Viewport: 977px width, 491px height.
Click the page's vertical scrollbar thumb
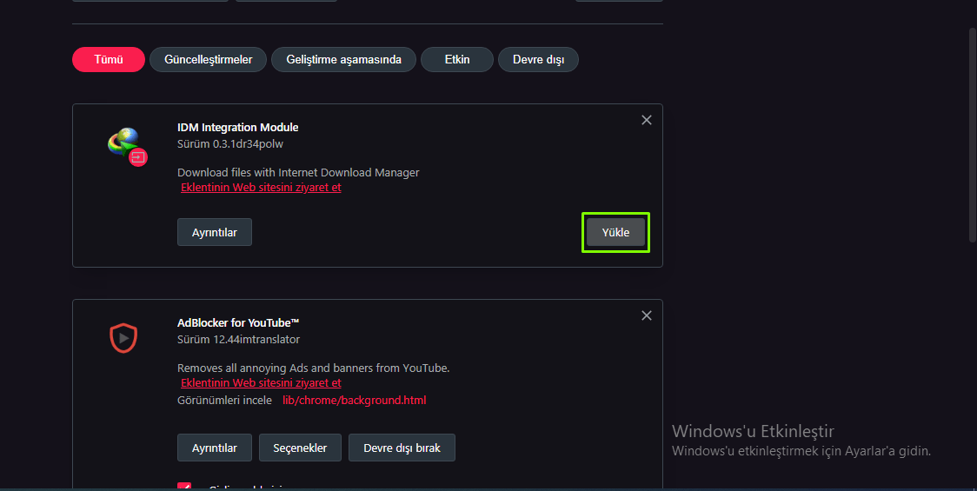coord(973,134)
